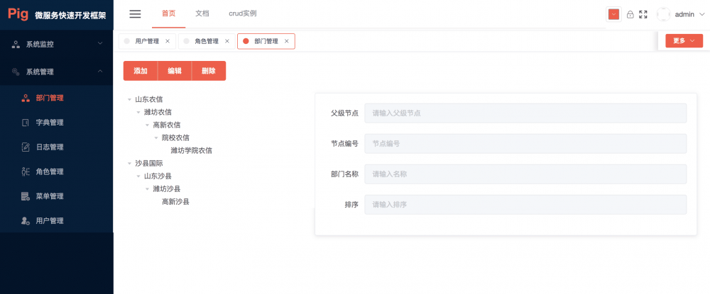Select the 高新农信 tree node
Viewport: 710px width, 294px height.
167,125
